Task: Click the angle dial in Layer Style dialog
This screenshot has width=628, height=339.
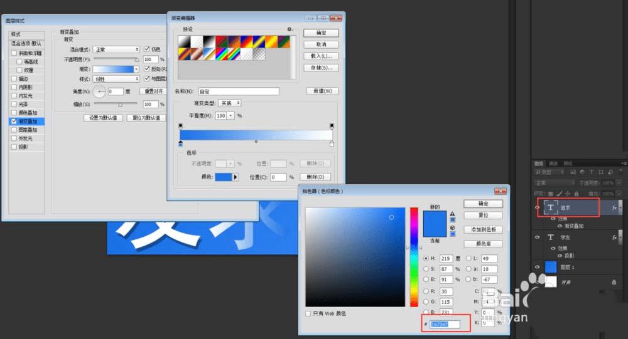Action: [x=99, y=92]
